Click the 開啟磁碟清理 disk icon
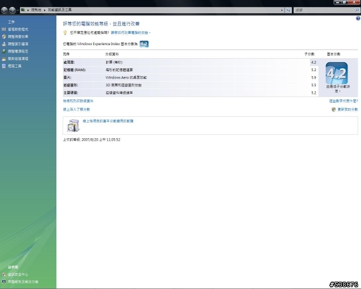 coord(4,59)
